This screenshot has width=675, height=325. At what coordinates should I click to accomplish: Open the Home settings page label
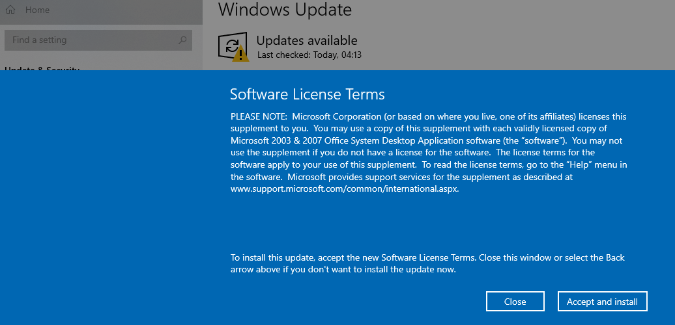click(37, 10)
